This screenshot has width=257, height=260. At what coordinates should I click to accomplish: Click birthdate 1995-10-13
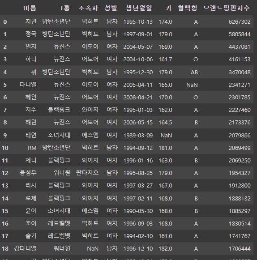click(138, 22)
